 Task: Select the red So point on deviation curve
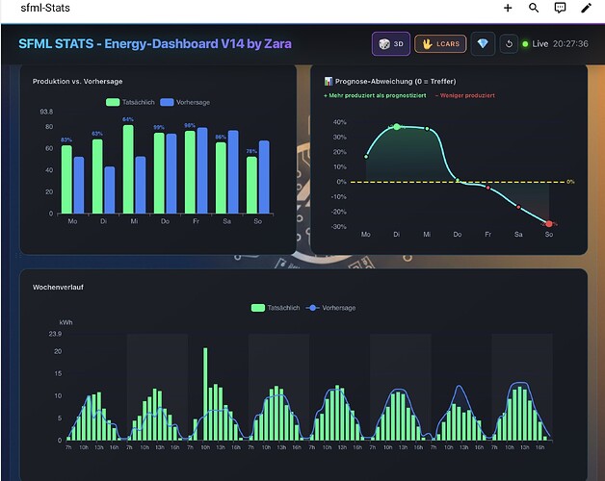[549, 223]
